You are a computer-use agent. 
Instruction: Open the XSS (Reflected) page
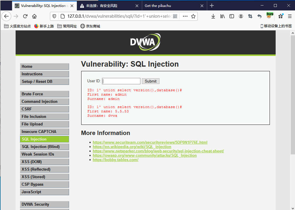coord(44,169)
